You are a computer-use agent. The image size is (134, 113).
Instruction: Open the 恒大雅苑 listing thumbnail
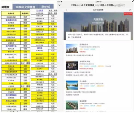72,85
